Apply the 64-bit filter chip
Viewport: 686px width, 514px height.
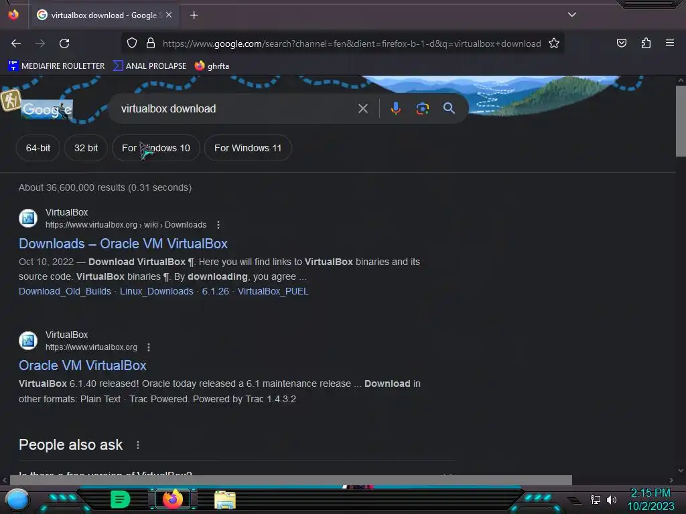point(38,148)
